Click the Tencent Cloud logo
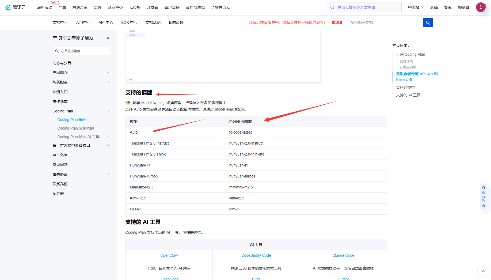The height and width of the screenshot is (280, 491). (15, 7)
